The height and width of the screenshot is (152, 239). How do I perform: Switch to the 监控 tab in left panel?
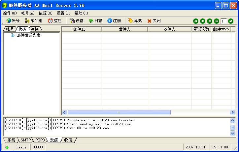point(35,29)
